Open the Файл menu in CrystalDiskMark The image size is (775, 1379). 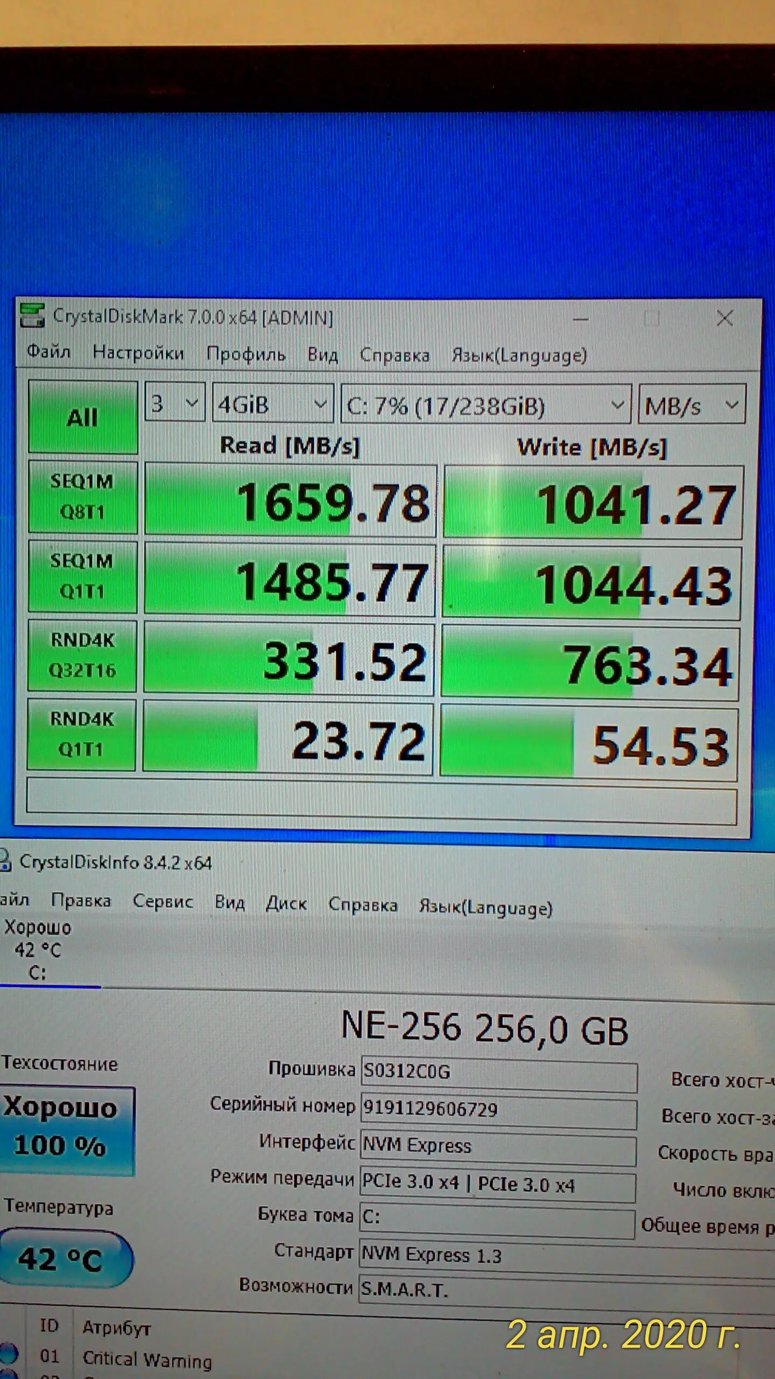(48, 352)
